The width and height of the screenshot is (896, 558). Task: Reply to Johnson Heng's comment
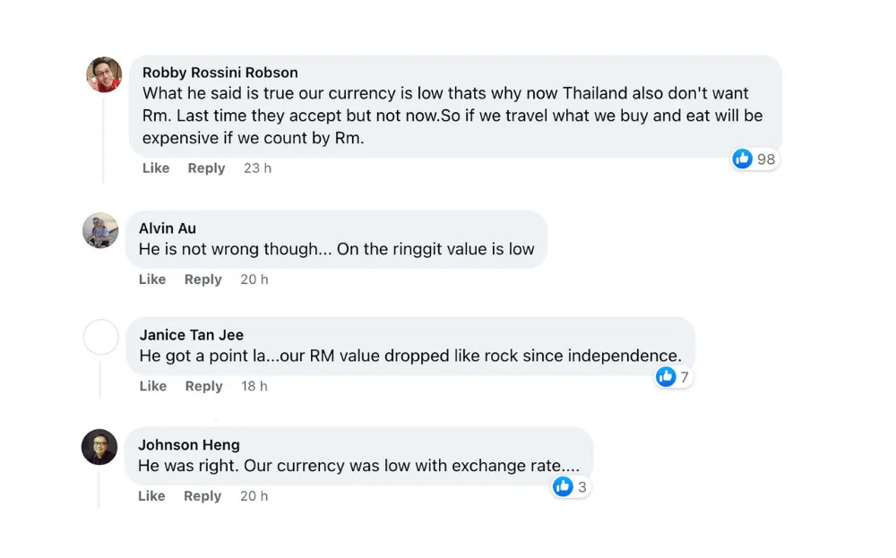click(202, 496)
